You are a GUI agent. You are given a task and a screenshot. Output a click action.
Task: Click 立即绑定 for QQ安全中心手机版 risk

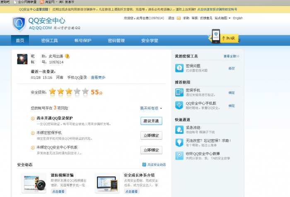click(x=151, y=150)
